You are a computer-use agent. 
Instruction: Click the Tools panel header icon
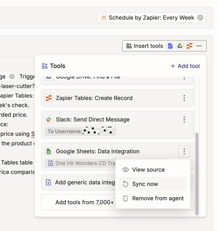click(x=45, y=66)
